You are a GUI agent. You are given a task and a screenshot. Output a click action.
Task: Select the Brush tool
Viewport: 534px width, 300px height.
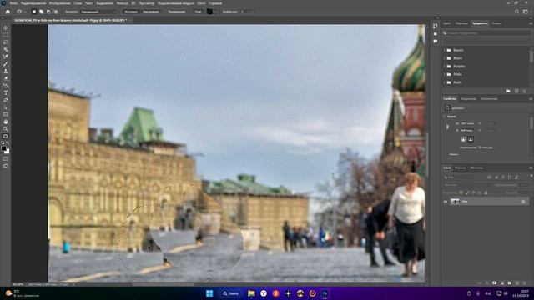coord(6,64)
